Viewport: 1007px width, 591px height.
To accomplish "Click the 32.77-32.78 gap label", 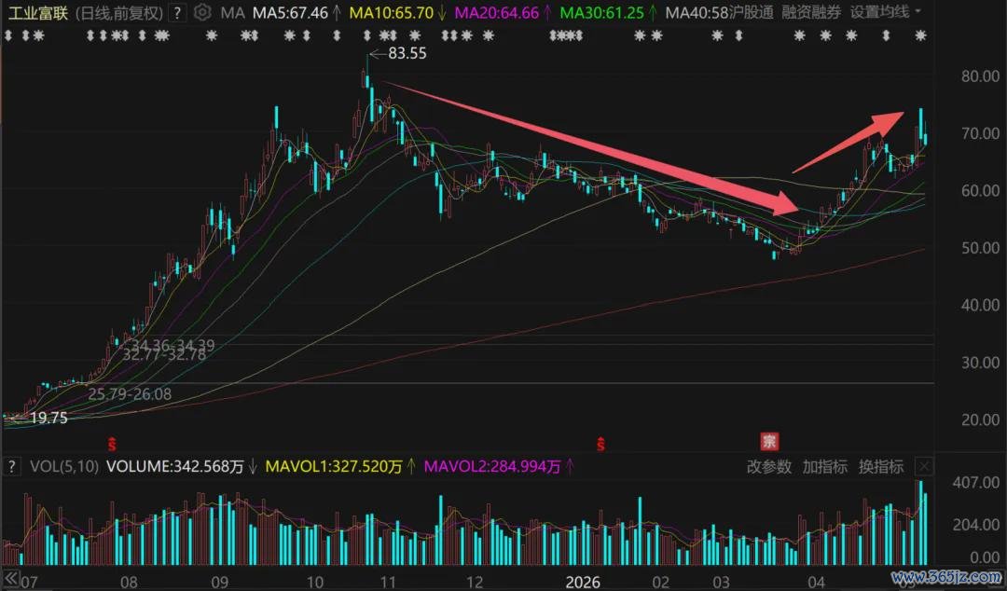I will click(164, 354).
